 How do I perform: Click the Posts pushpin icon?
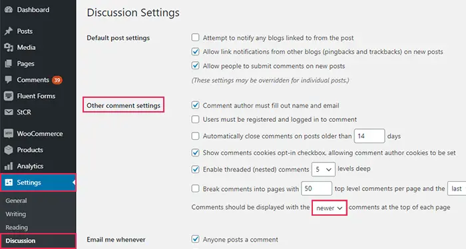tap(9, 31)
